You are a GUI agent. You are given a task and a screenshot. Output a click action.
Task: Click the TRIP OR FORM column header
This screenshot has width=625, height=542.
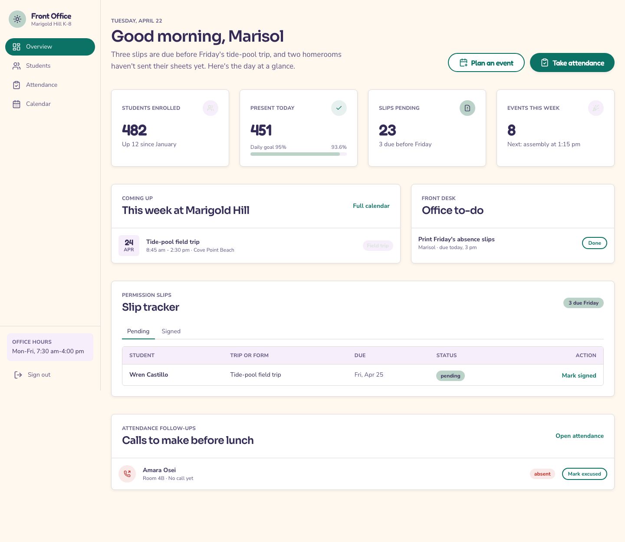click(x=249, y=355)
